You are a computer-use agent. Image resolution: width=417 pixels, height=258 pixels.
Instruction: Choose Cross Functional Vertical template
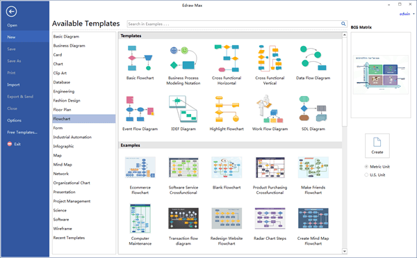pyautogui.click(x=270, y=65)
